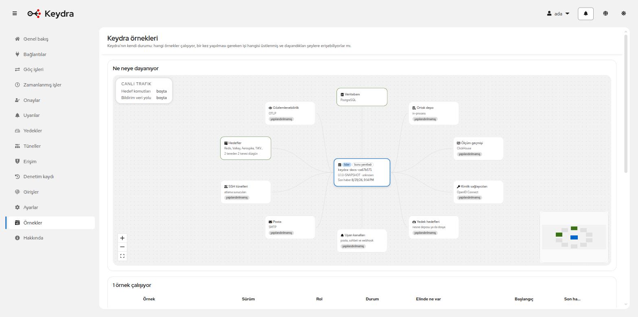Select the Yedek hedefleri node
The width and height of the screenshot is (638, 317).
click(x=434, y=227)
